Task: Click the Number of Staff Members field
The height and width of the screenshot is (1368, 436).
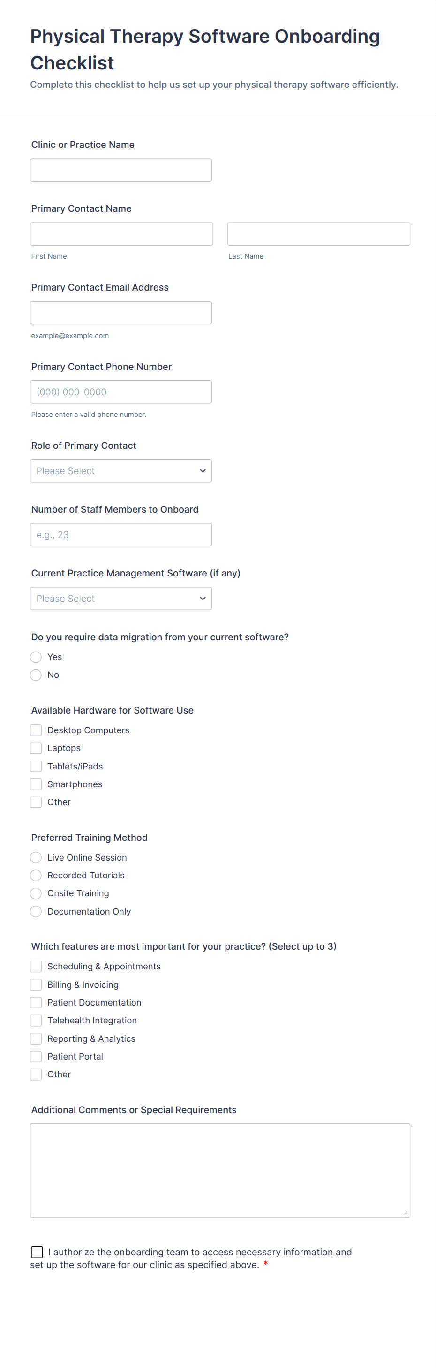Action: (x=121, y=535)
